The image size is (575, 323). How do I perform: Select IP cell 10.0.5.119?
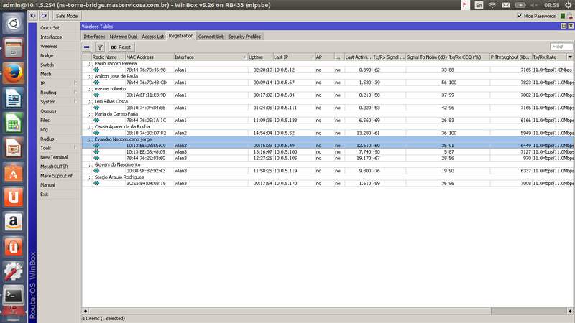coord(285,171)
